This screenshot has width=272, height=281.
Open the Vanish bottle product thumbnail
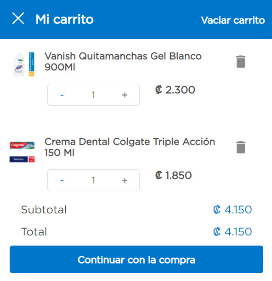[x=23, y=64]
